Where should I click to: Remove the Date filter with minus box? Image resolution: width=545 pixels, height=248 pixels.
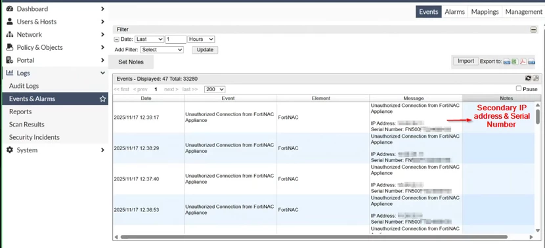(116, 39)
